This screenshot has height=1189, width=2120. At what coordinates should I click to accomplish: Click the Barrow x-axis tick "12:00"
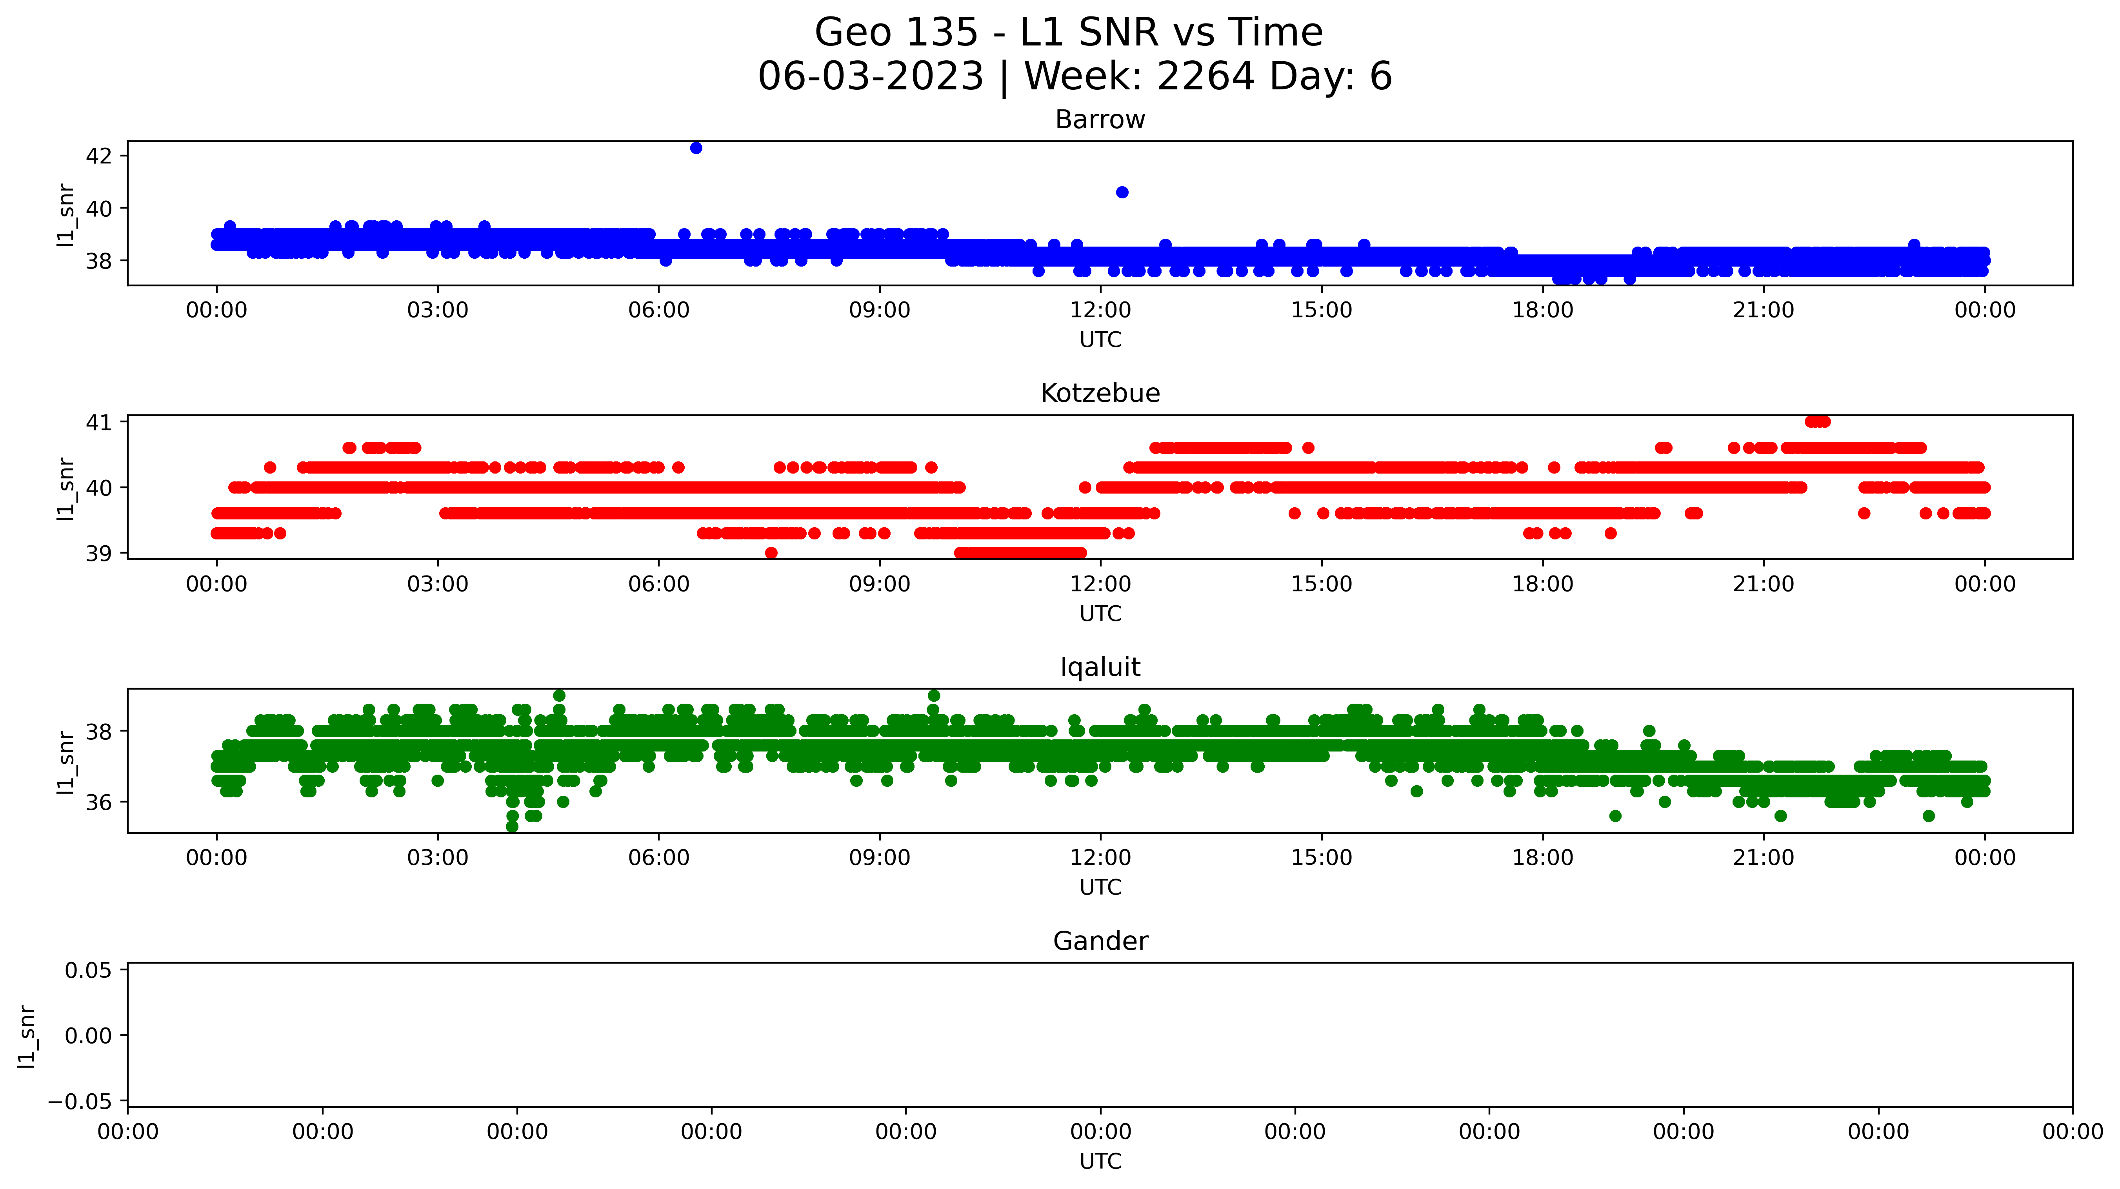tap(1100, 310)
